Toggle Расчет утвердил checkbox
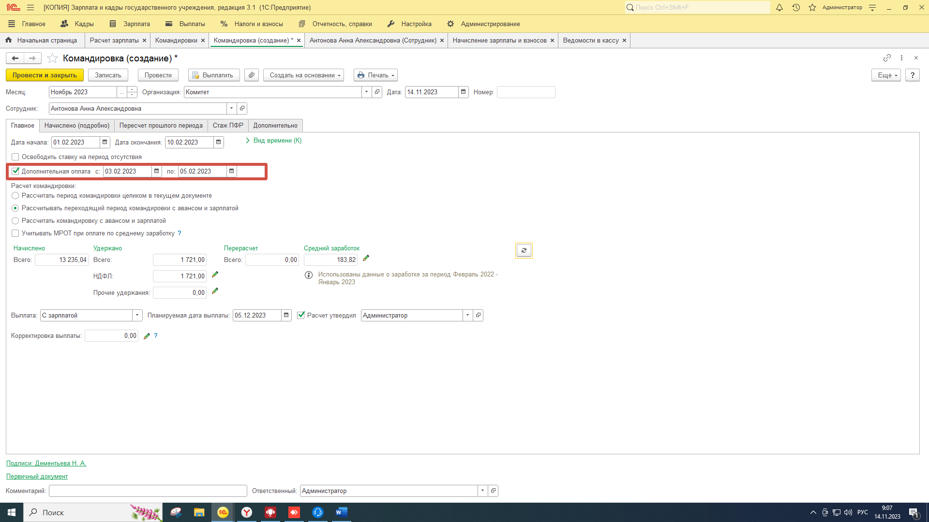Screen dimensions: 929x522 pos(301,315)
